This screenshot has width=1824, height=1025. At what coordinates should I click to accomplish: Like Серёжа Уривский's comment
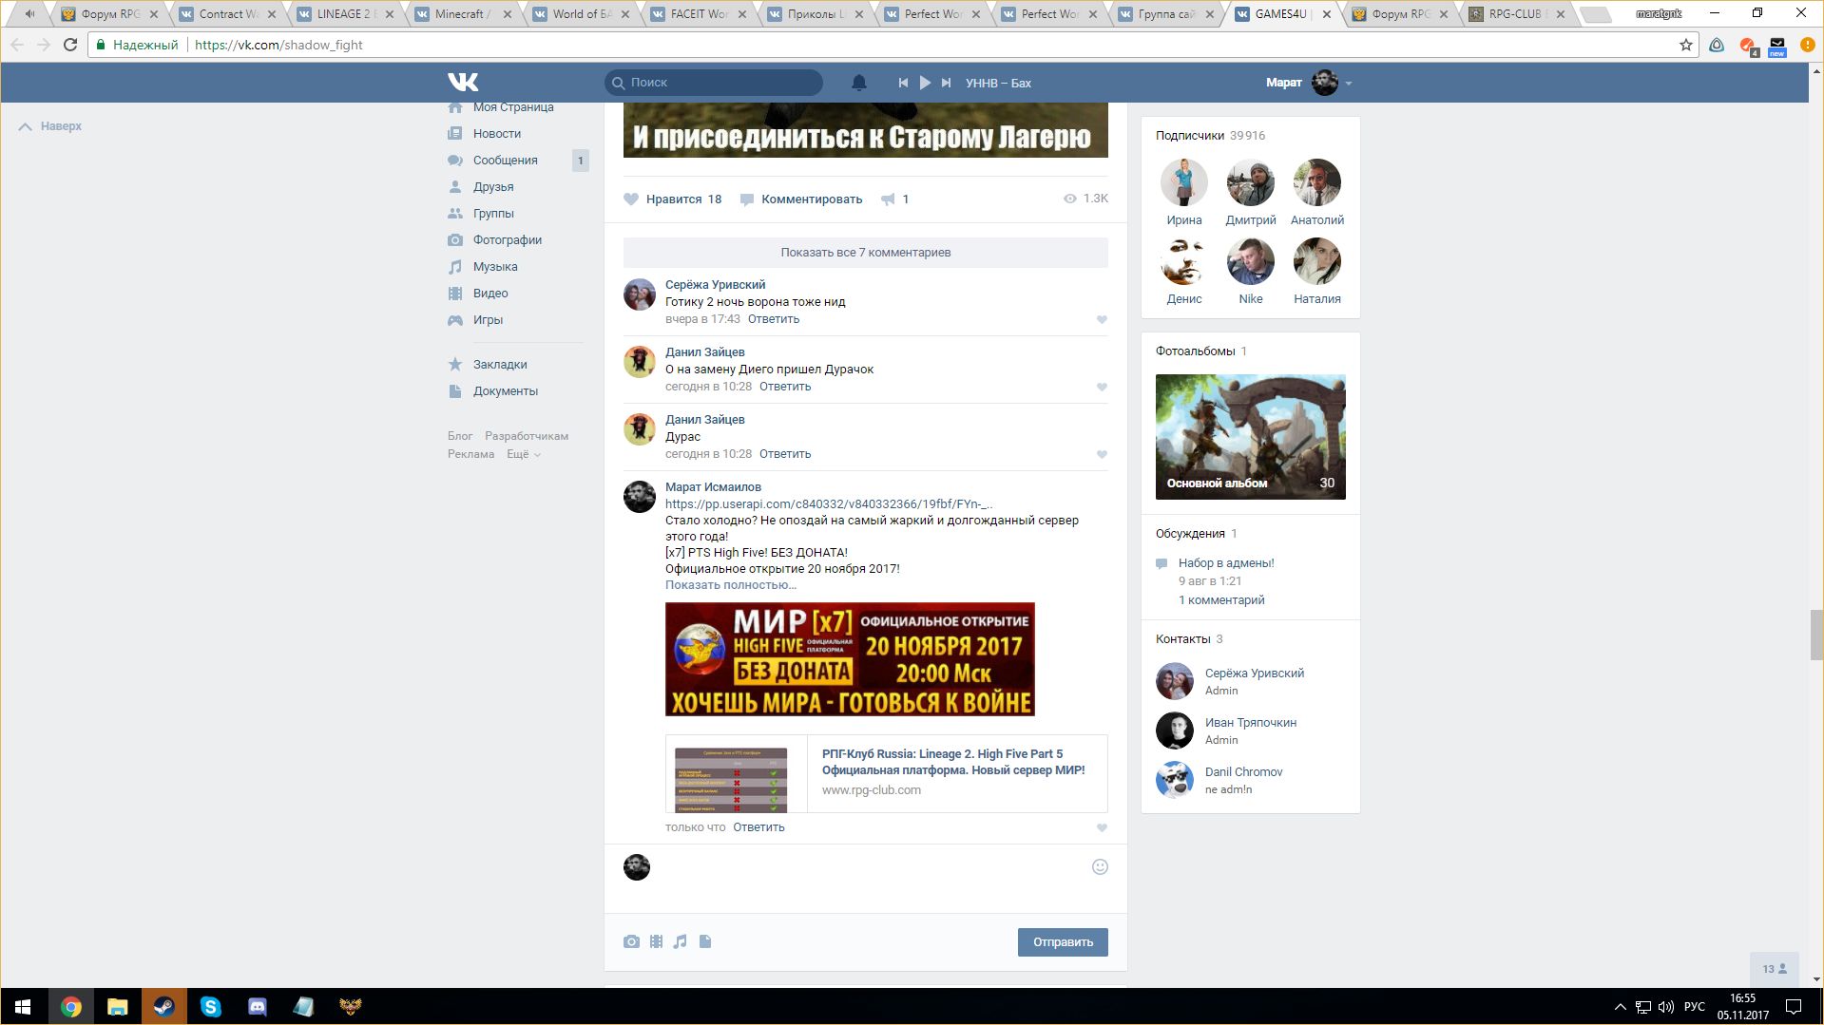pos(1102,320)
